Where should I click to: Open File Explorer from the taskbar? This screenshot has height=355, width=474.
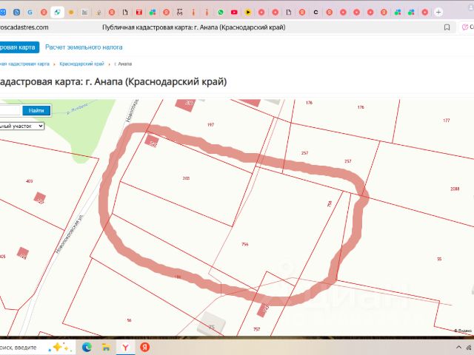click(x=106, y=347)
